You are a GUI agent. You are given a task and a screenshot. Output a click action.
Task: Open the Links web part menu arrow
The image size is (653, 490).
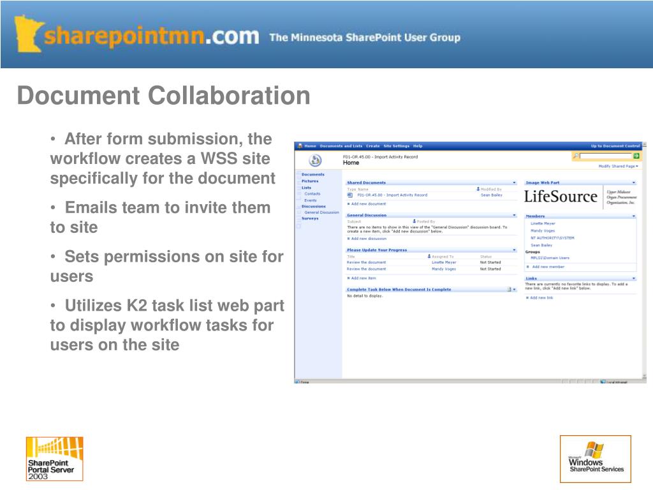634,278
